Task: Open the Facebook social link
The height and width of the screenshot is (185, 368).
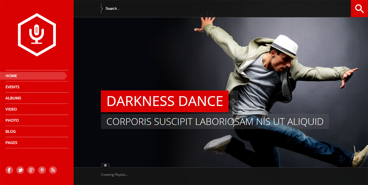Action: [x=9, y=170]
